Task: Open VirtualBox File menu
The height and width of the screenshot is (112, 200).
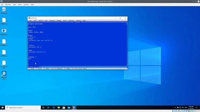Action: 2,5
